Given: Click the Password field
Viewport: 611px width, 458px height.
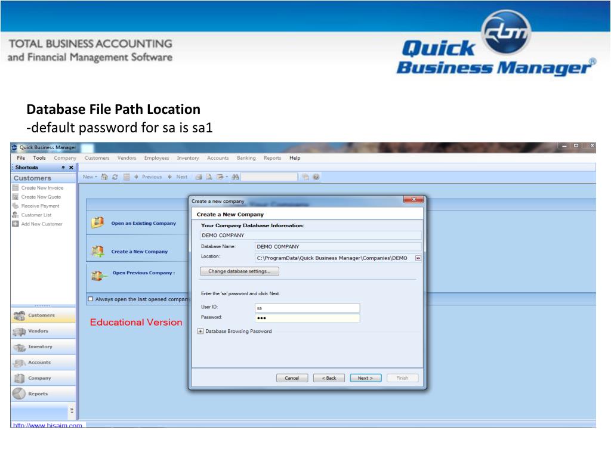Looking at the screenshot, I should (x=307, y=318).
